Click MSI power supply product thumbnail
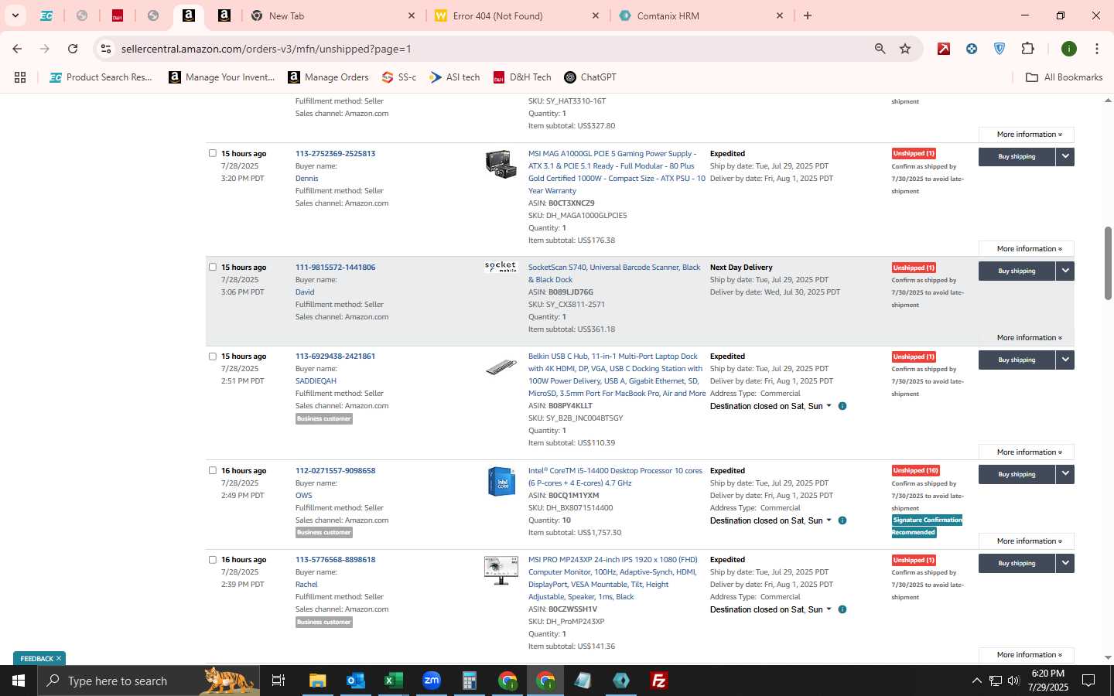The width and height of the screenshot is (1114, 696). tap(501, 164)
